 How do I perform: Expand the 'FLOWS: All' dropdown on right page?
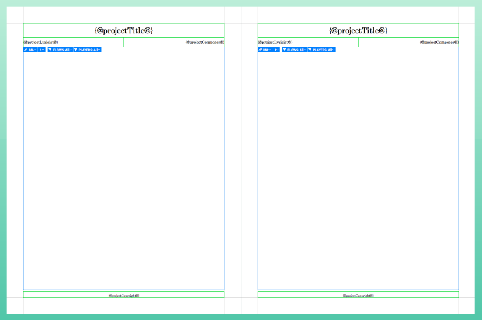[297, 50]
